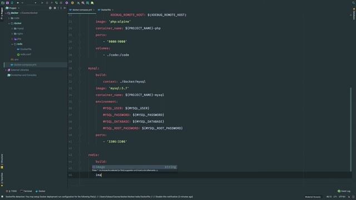356x200 pixels.
Task: Open the run configuration dropdown in toolbar
Action: pyautogui.click(x=36, y=3)
